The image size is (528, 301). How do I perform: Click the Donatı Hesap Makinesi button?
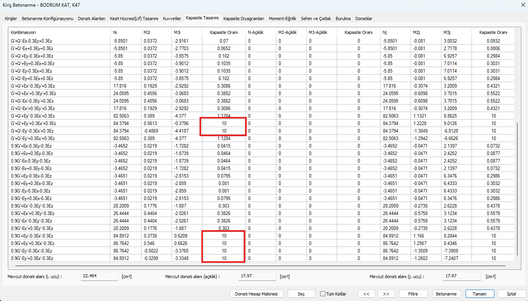tap(256, 294)
